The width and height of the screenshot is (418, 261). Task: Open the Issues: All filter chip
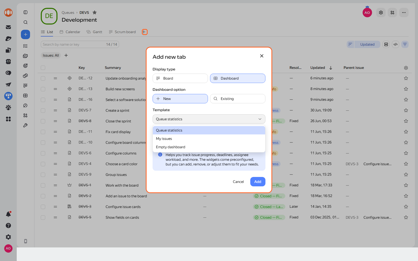[51, 55]
